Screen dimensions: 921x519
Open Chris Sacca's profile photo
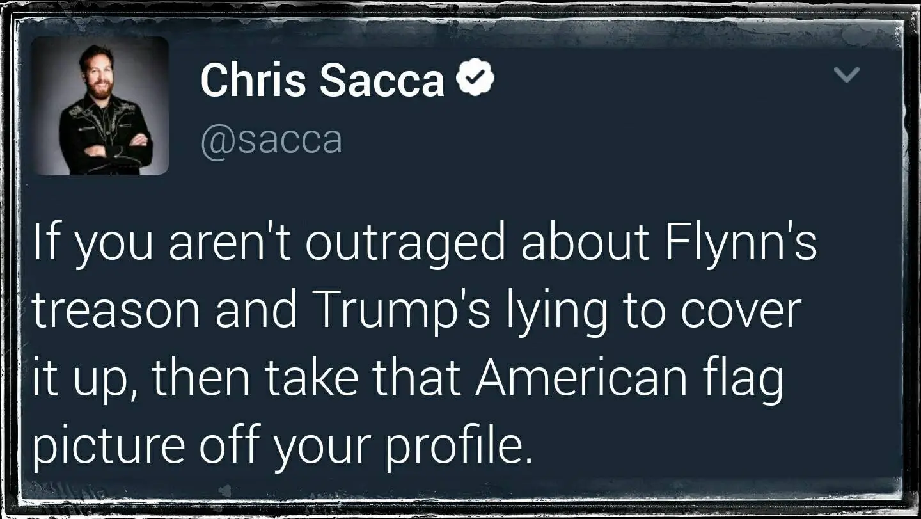pyautogui.click(x=100, y=106)
